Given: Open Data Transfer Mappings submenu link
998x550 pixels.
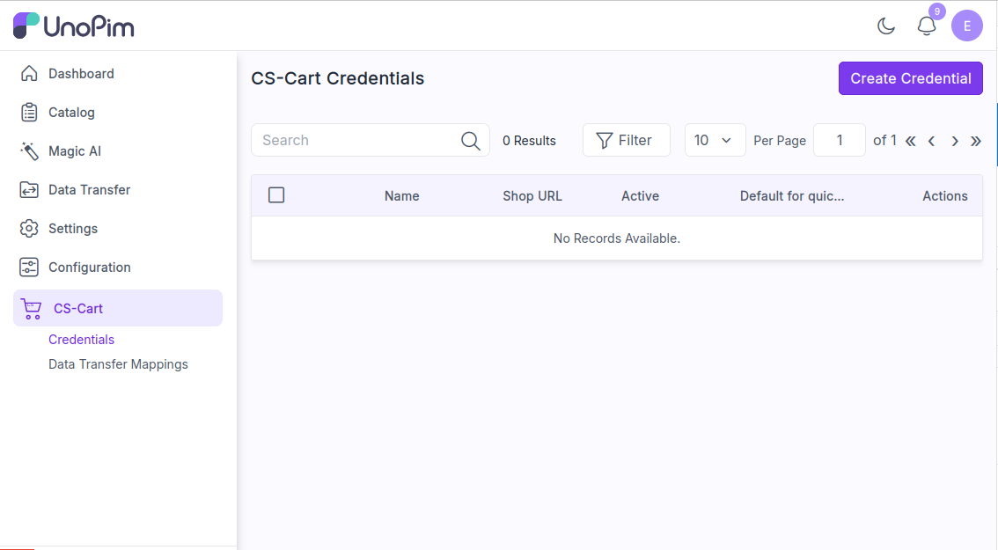Looking at the screenshot, I should click(119, 364).
